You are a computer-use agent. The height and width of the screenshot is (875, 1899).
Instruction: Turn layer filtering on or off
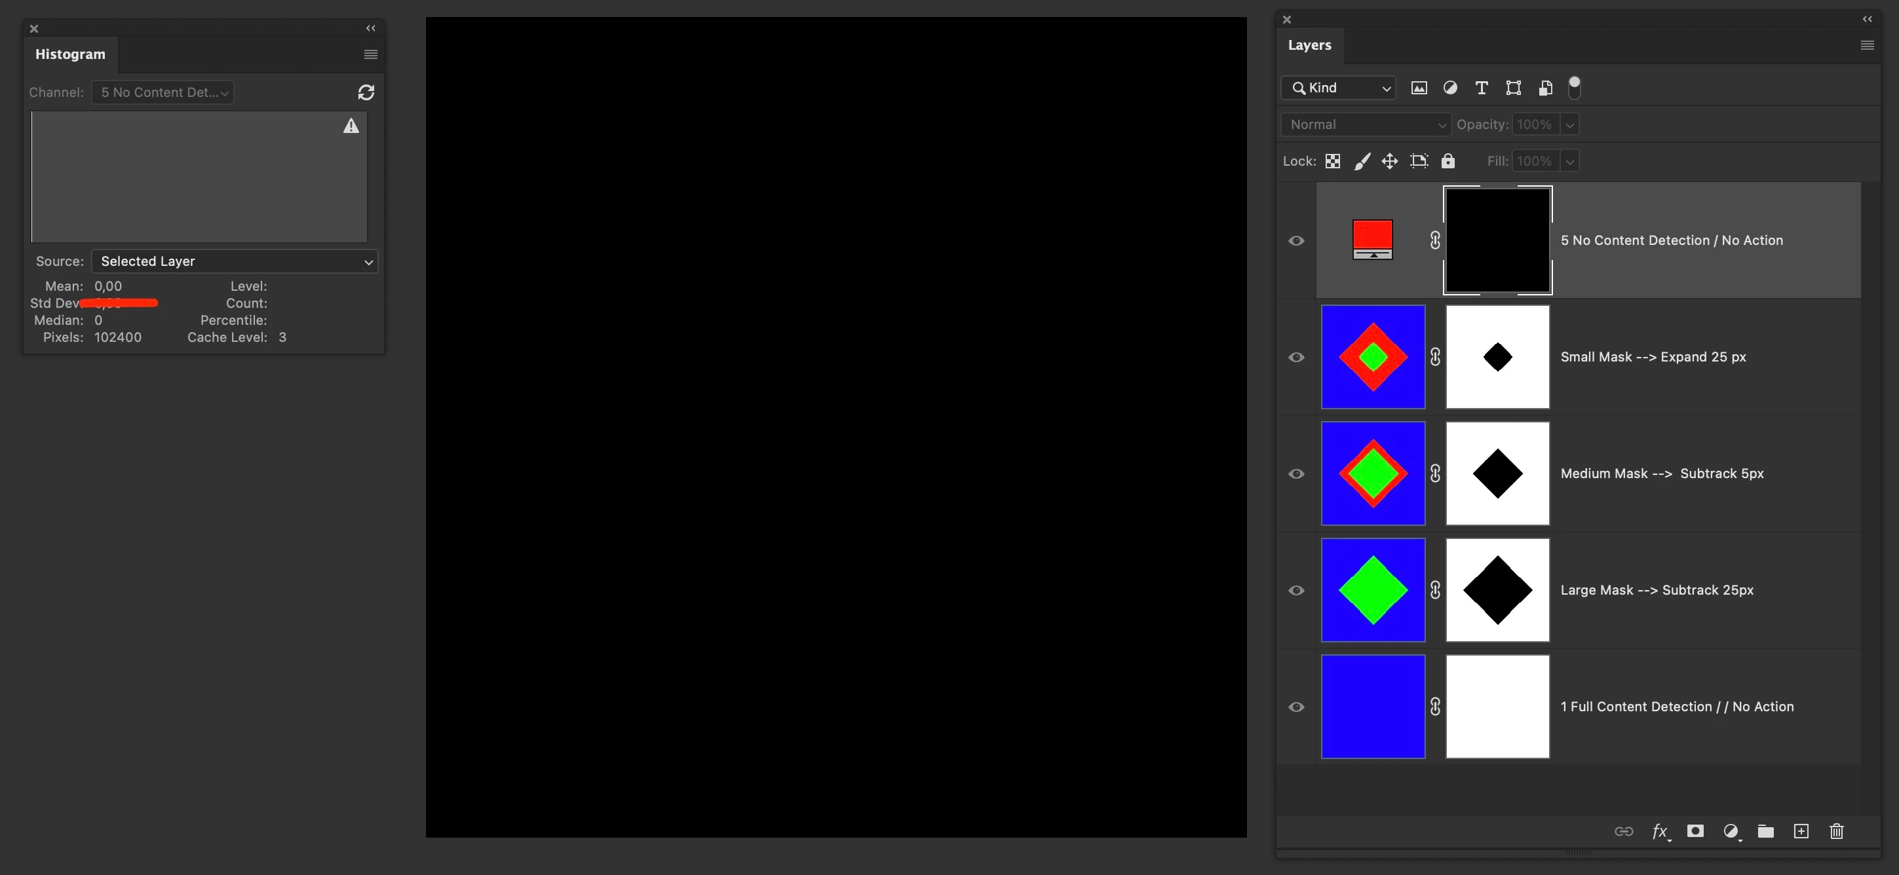(x=1574, y=88)
